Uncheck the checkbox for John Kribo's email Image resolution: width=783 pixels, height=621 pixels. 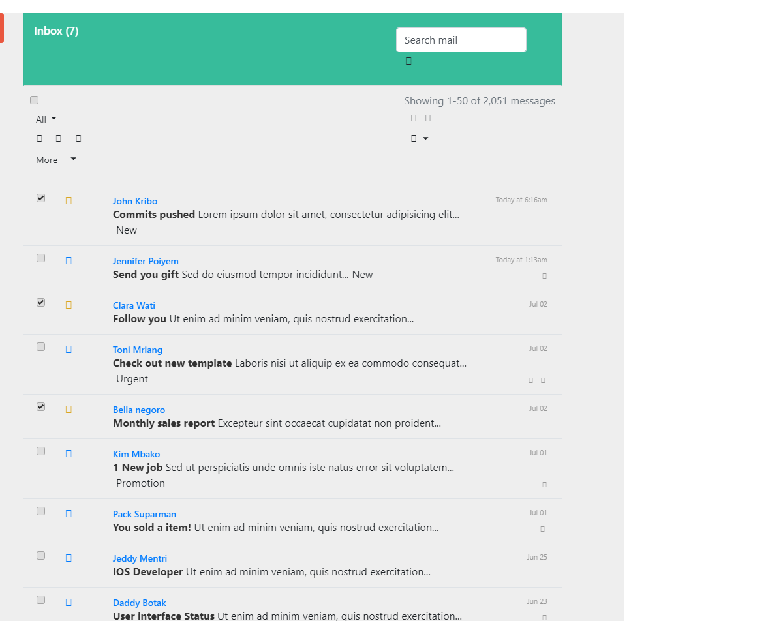point(41,198)
